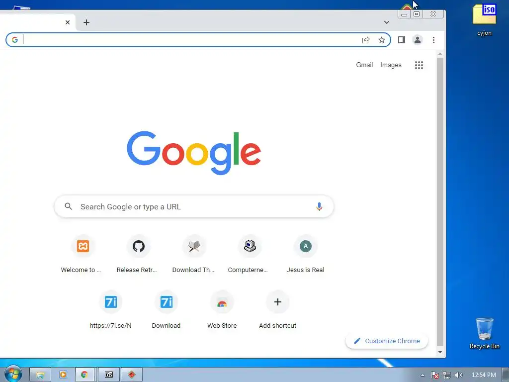This screenshot has height=382, width=509.
Task: Switch to Chrome taskbar button
Action: click(85, 375)
